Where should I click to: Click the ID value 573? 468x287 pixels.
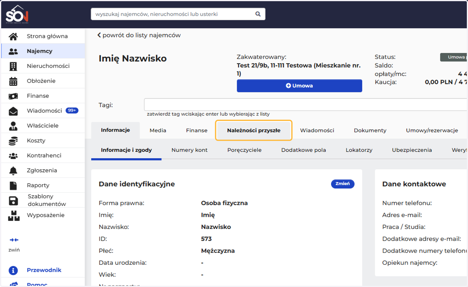[x=206, y=239]
